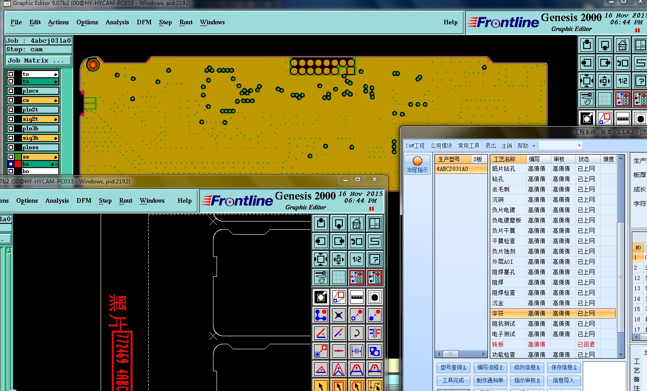Click the rotate arrow tool icon
This screenshot has width=647, height=391.
coord(357,333)
